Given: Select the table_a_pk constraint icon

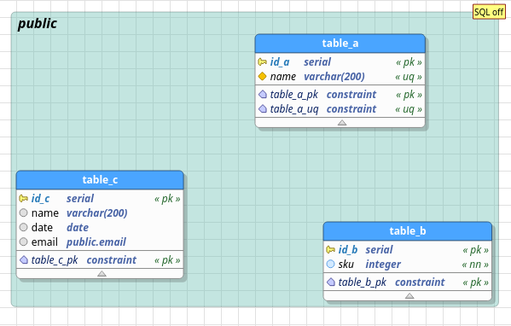Looking at the screenshot, I should click(x=263, y=94).
